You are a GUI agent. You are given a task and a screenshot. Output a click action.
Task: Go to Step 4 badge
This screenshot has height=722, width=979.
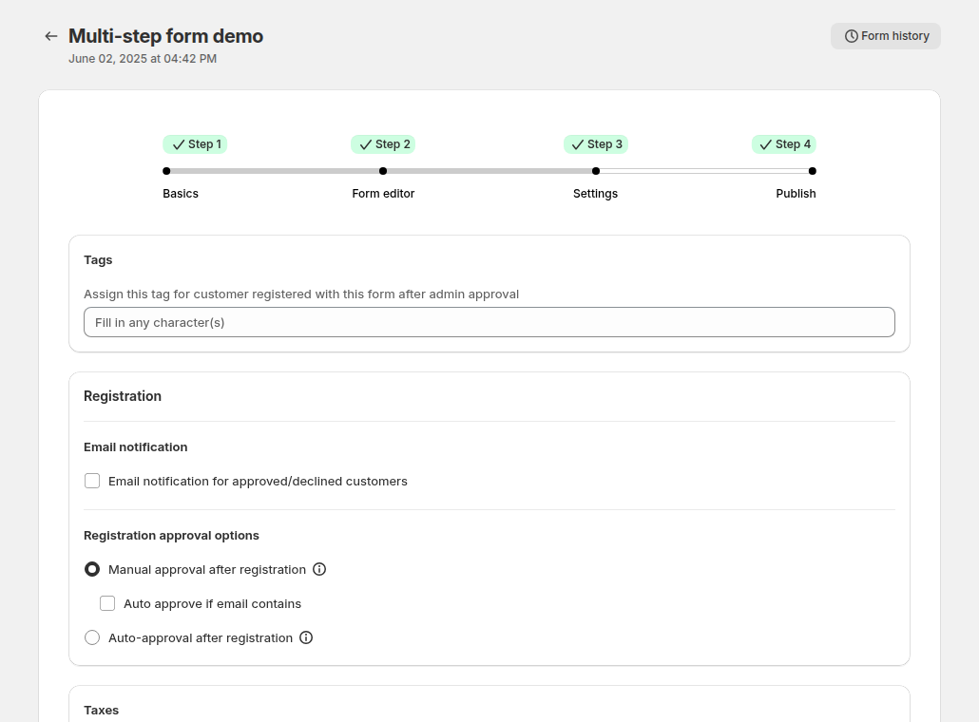[784, 144]
